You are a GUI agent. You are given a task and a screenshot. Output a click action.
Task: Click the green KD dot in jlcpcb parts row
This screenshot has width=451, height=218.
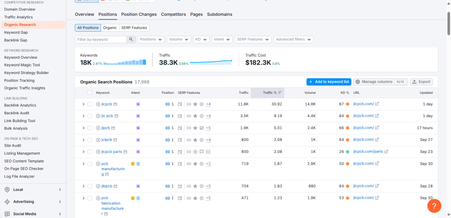347,152
